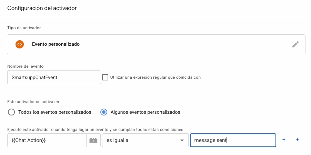Click the "message sent" value field
This screenshot has width=311, height=155.
(x=233, y=140)
